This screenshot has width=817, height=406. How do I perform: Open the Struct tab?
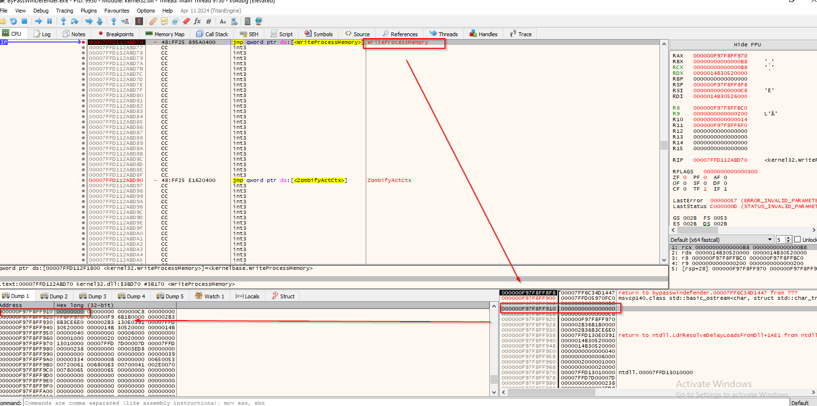point(283,296)
